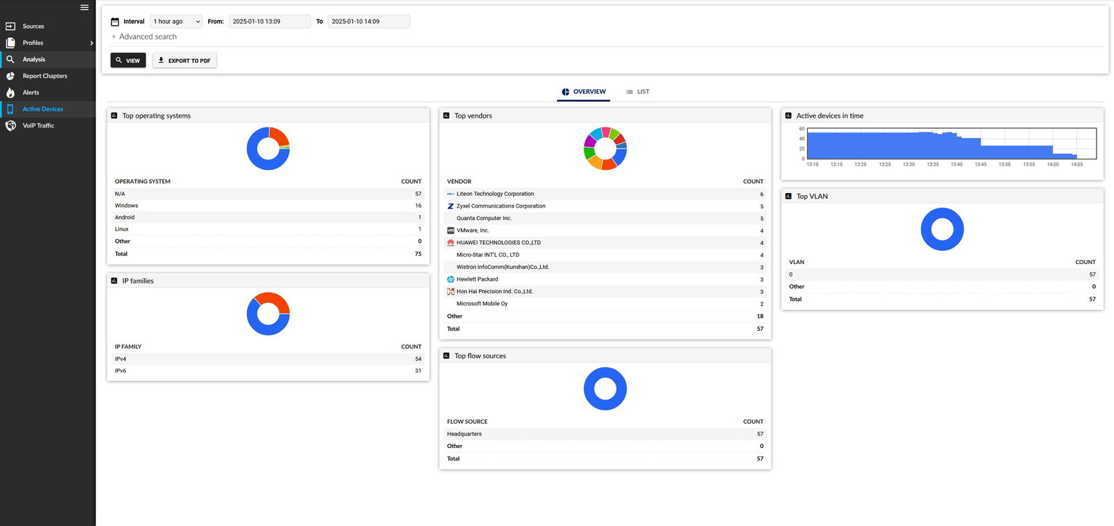Viewport: 1114px width, 526px height.
Task: Click the Sources sidebar icon
Action: coord(10,26)
